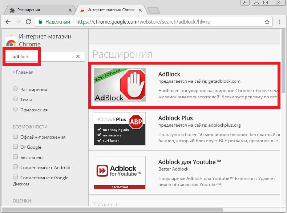Select the Темы radio button

click(x=15, y=99)
